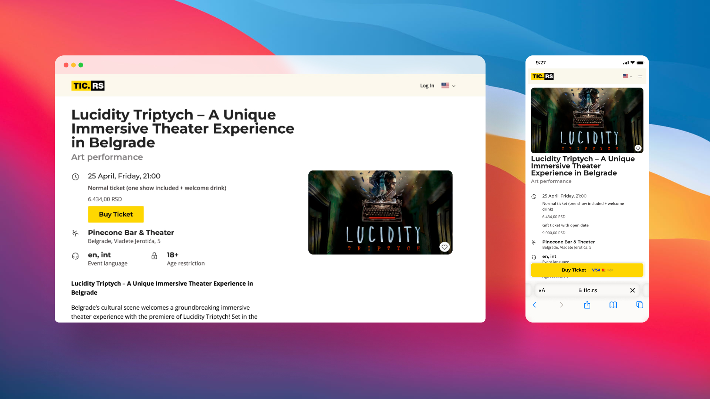Click the clock icon beside 25 April desktop

pos(75,177)
